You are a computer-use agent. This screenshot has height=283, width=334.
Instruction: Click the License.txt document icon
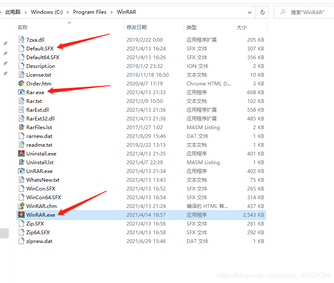[x=21, y=75]
